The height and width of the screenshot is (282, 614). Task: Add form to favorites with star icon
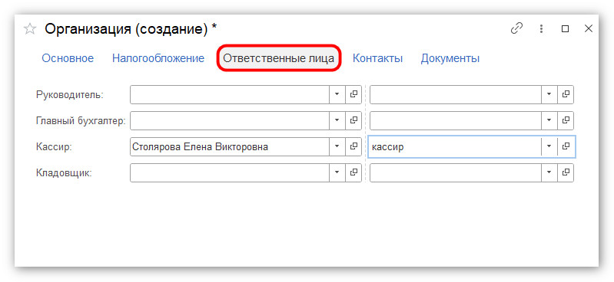(x=30, y=29)
